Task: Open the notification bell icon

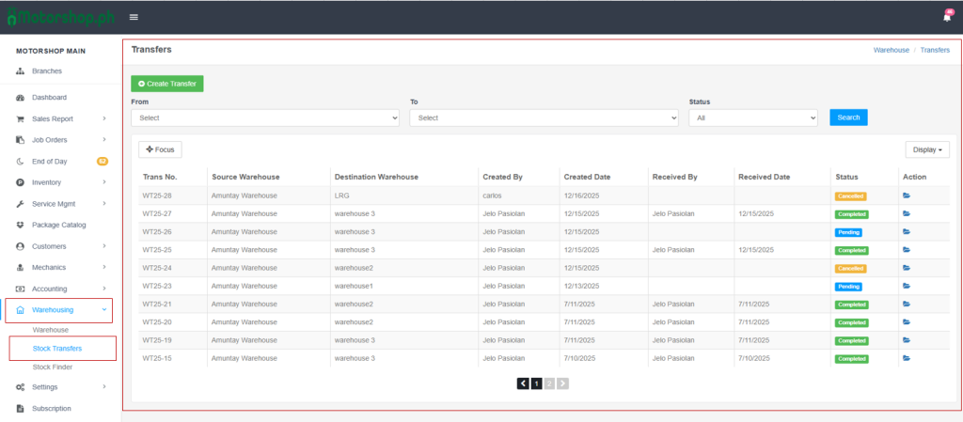Action: (946, 17)
